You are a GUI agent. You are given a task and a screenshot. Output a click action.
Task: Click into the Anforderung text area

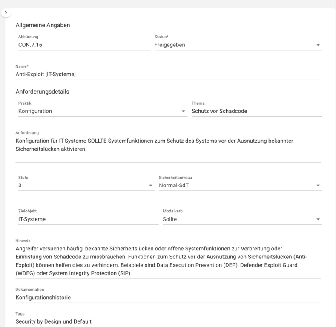[x=168, y=145]
